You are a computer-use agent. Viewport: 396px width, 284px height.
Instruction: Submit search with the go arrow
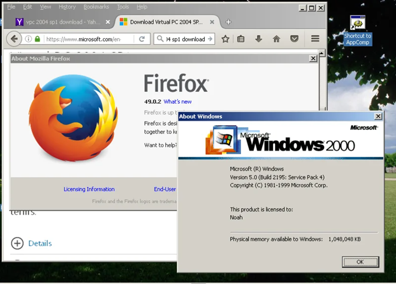click(x=210, y=39)
